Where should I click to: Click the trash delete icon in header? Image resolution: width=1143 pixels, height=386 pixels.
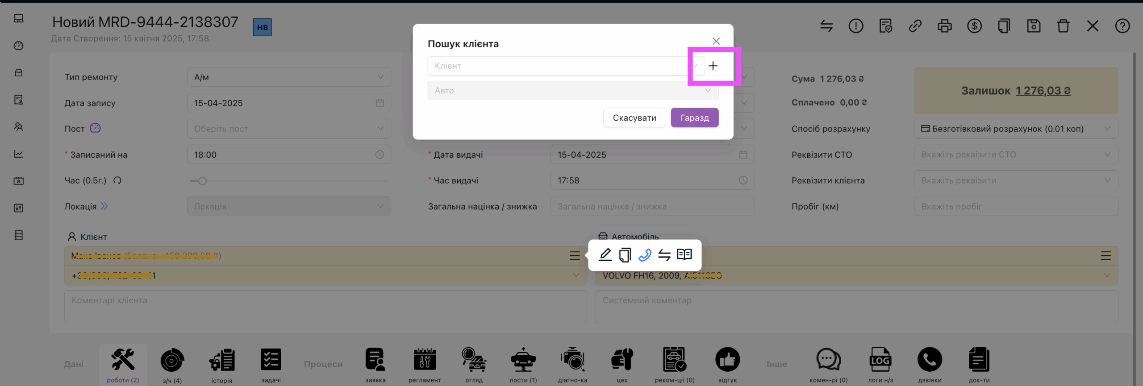1063,26
